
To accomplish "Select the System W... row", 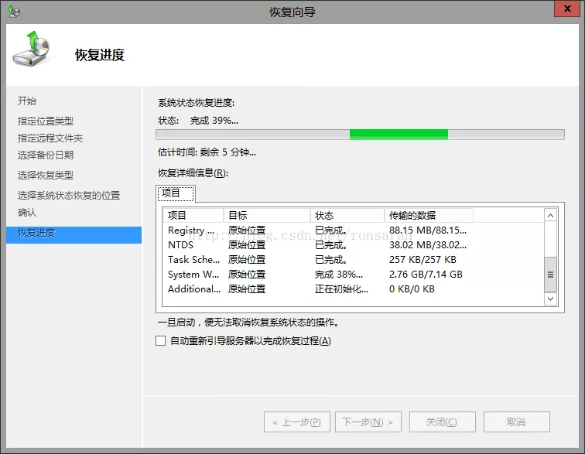I will (193, 275).
